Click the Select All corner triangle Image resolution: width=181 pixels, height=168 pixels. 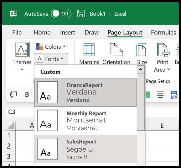pos(11,126)
